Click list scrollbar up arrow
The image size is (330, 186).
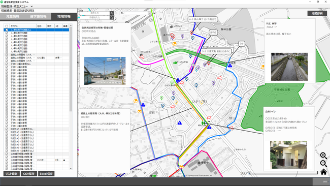[71, 25]
